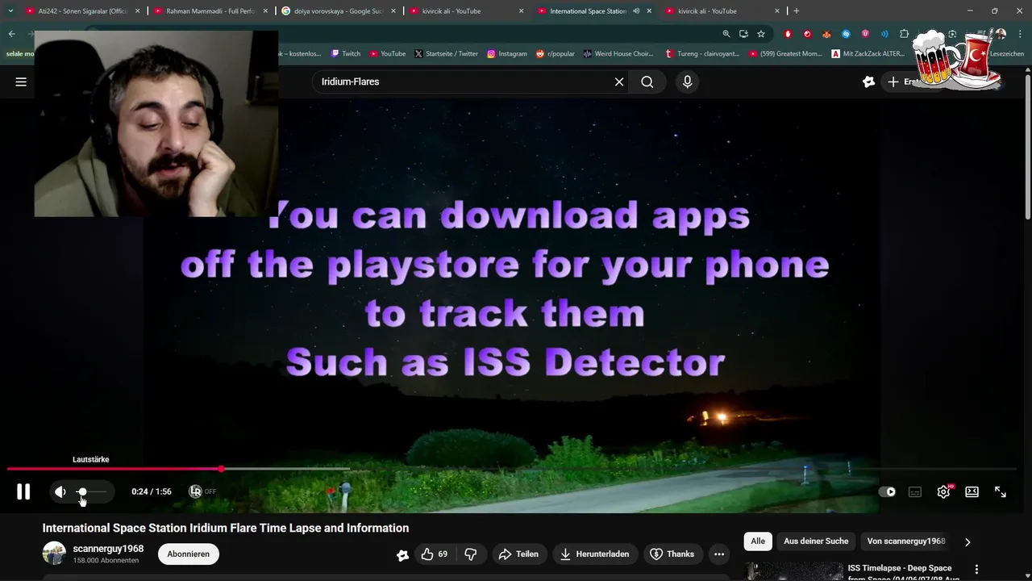
Task: Switch to the Rahman Mammadli browser tab
Action: pyautogui.click(x=210, y=11)
